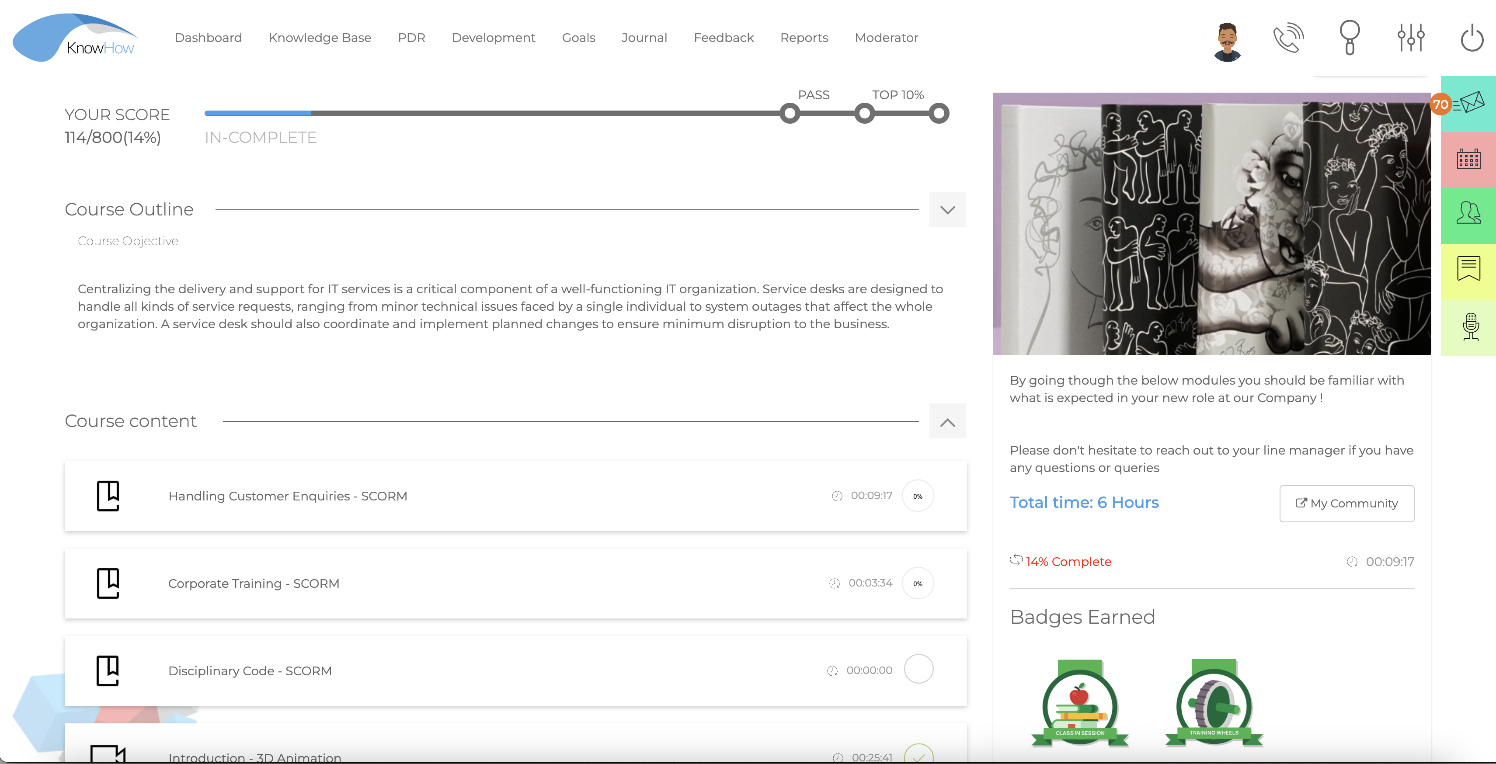The height and width of the screenshot is (764, 1496).
Task: Open search with the magnifier icon
Action: (1350, 38)
